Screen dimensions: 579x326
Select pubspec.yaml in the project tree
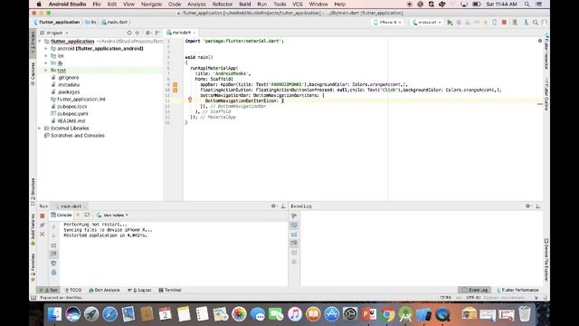72,114
